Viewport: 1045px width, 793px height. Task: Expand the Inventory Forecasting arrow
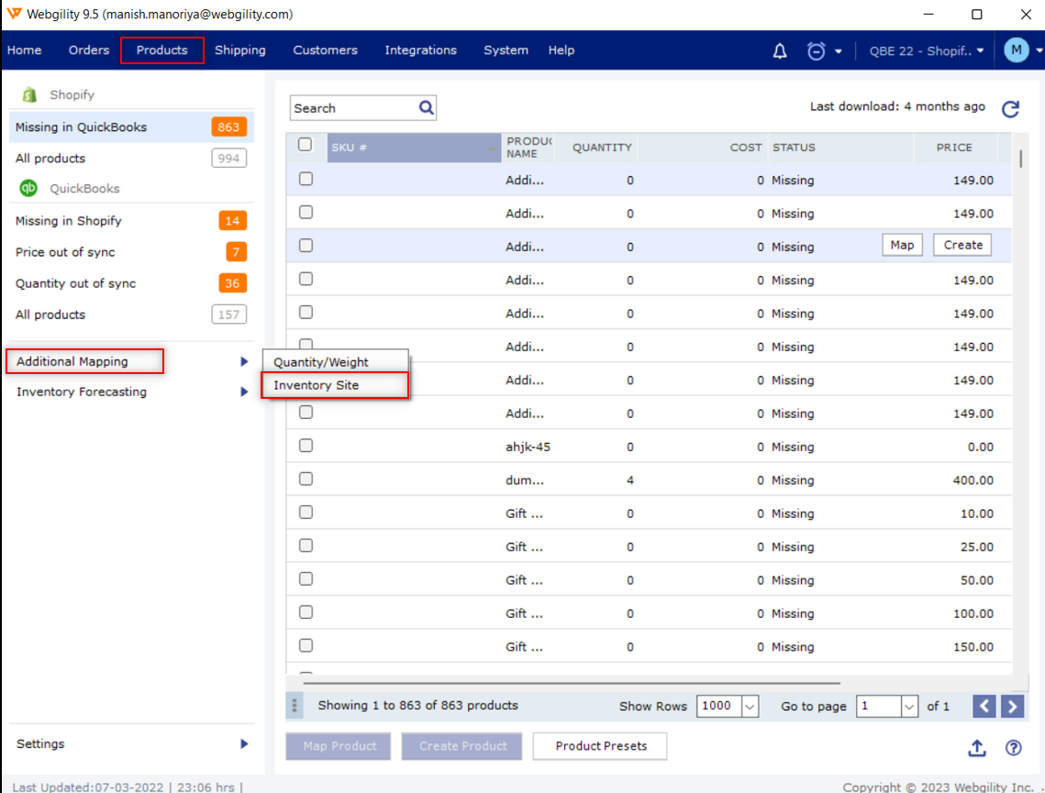[x=244, y=392]
